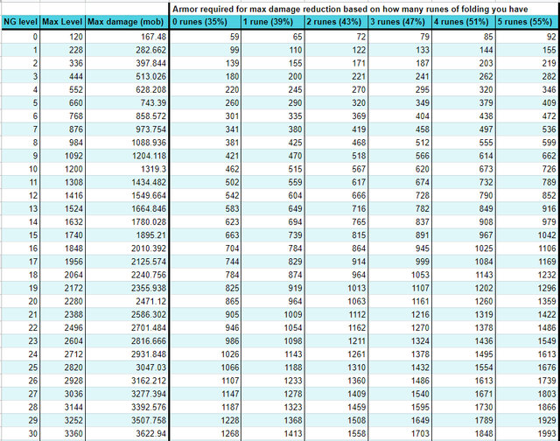Click the '0 runes (35%)' header
Viewport: 560px width, 441px height.
click(206, 22)
